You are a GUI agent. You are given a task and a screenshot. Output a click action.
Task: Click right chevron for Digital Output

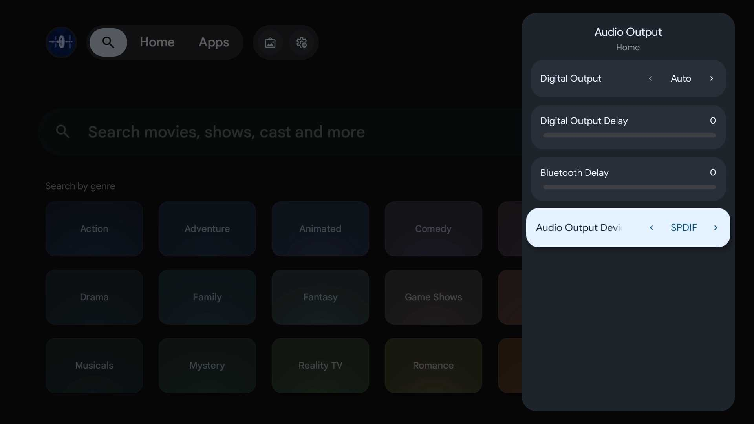(711, 79)
